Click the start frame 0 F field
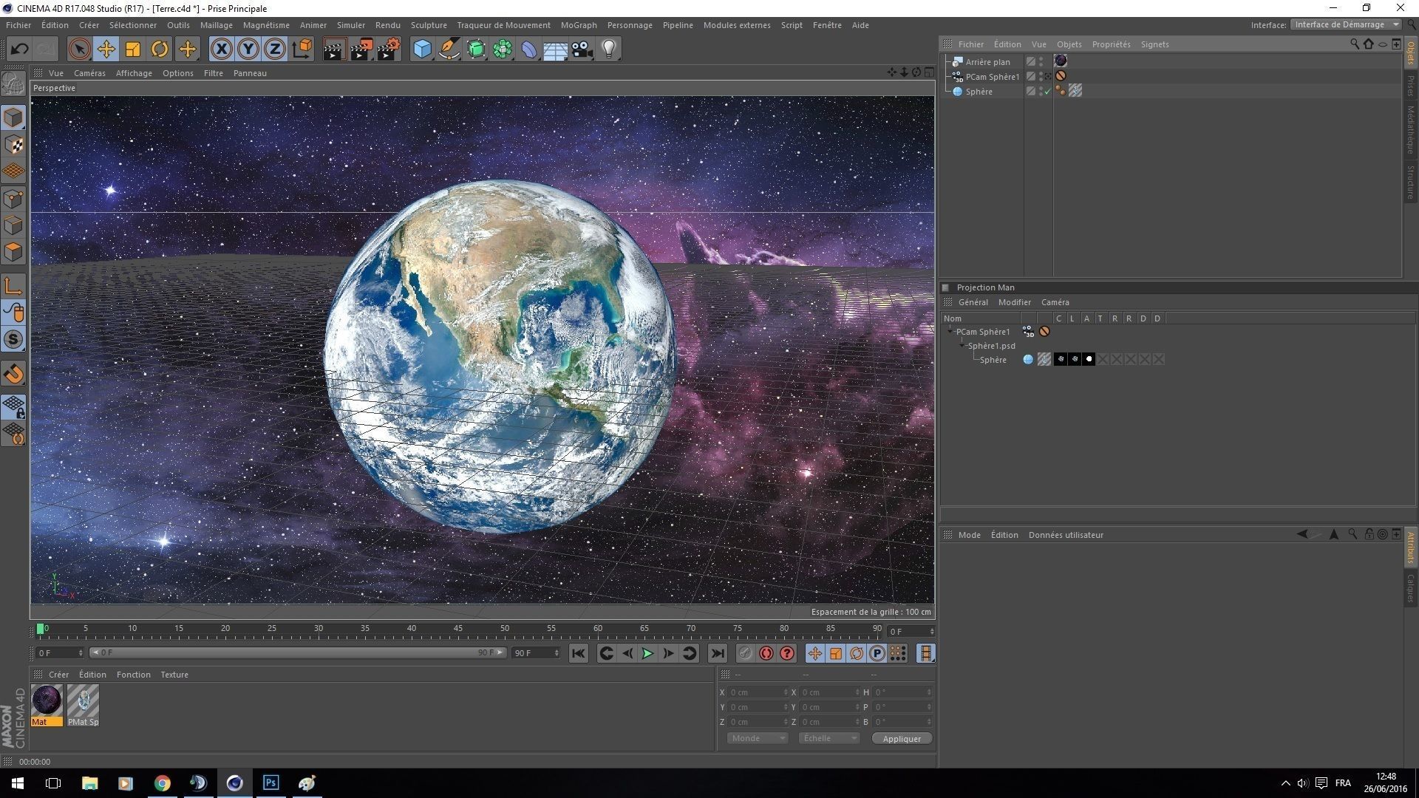The image size is (1419, 798). [59, 653]
